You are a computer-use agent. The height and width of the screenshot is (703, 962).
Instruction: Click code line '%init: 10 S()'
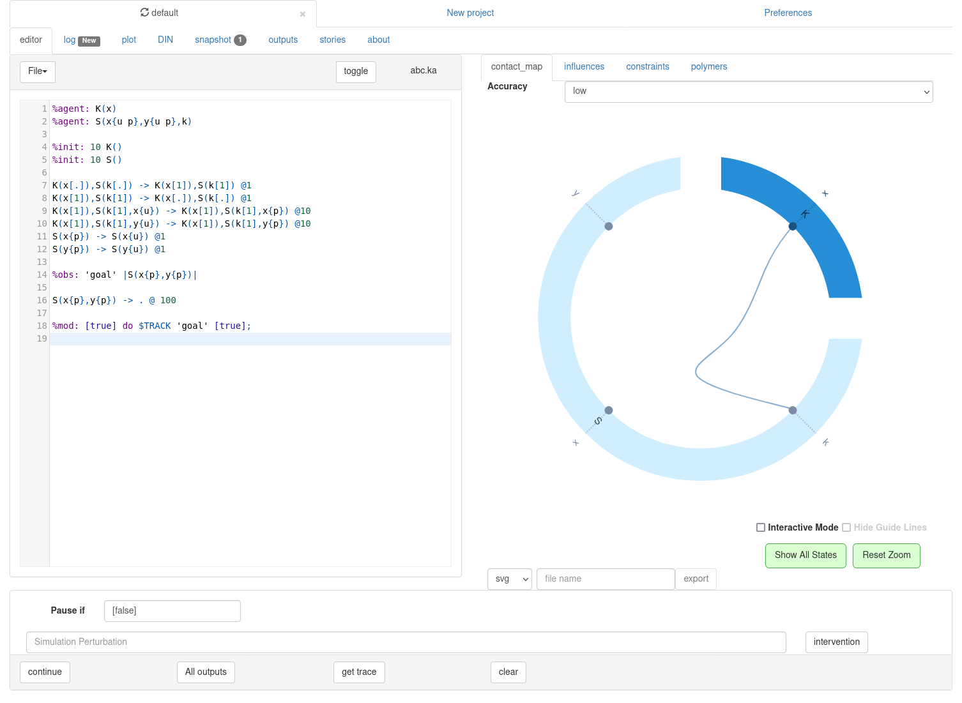(87, 160)
